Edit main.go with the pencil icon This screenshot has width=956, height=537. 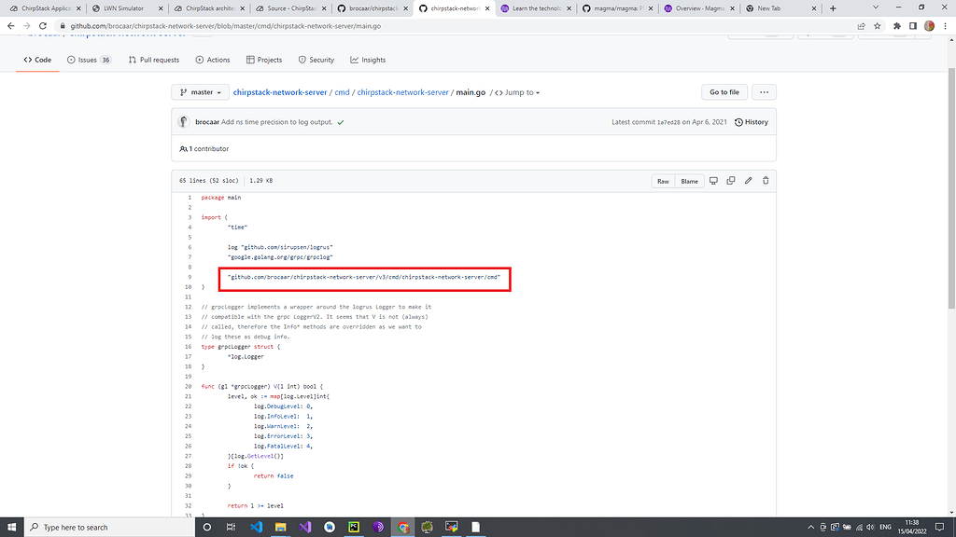747,181
